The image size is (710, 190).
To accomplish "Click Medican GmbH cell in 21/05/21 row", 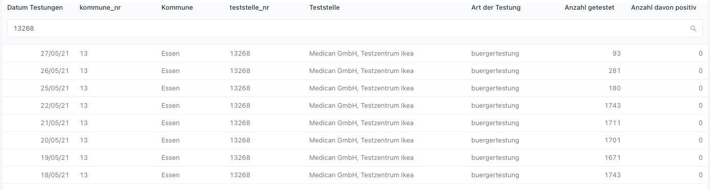I will [x=361, y=123].
